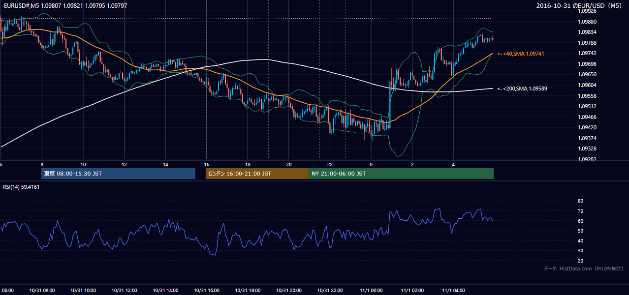This screenshot has height=295, width=629.
Task: Click price level 1.09374 on the axis
Action: pyautogui.click(x=587, y=138)
